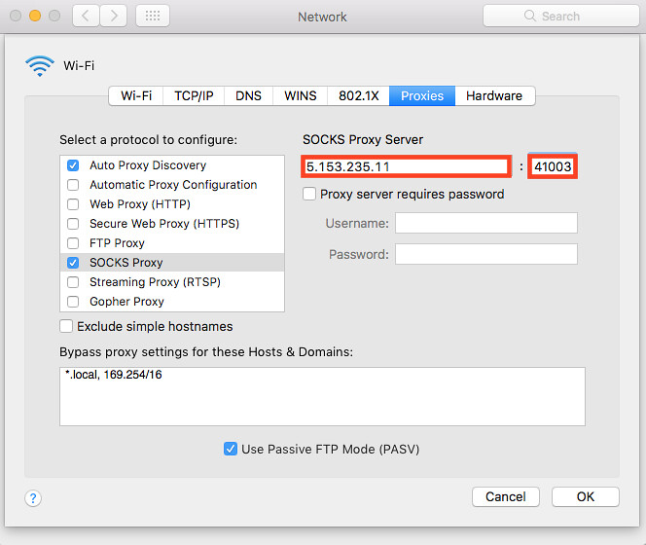Enable Automatic Proxy Configuration checkbox

point(73,185)
